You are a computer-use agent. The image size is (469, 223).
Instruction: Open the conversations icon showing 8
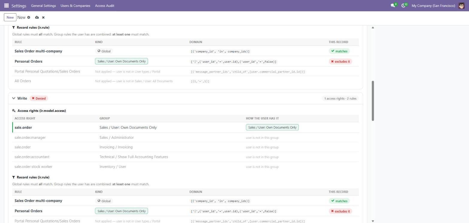[x=393, y=6]
